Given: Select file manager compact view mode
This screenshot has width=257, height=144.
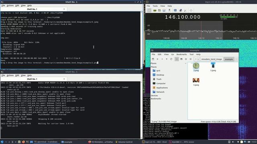Looking at the screenshot, I should click(186, 59).
